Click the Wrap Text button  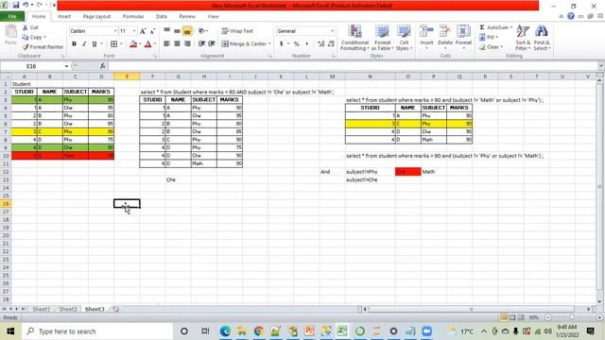click(x=237, y=31)
